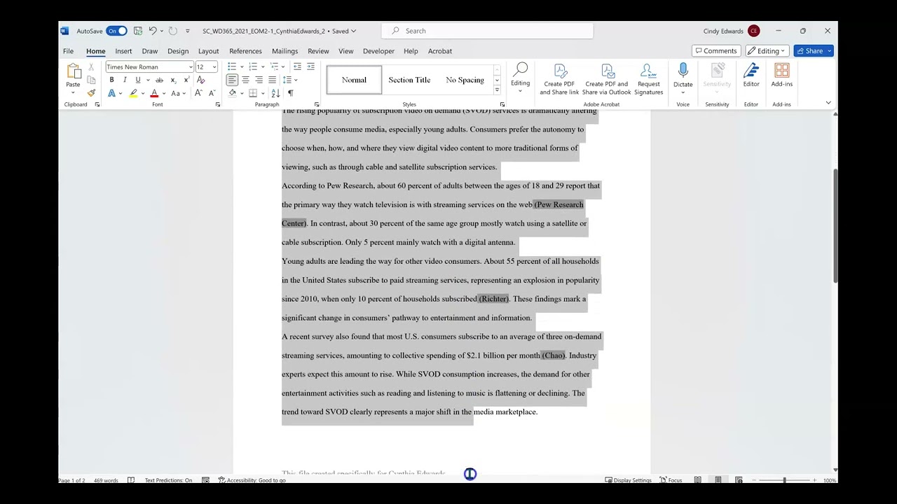Select Justify alignment
Screen dimensions: 897x504
pos(272,80)
